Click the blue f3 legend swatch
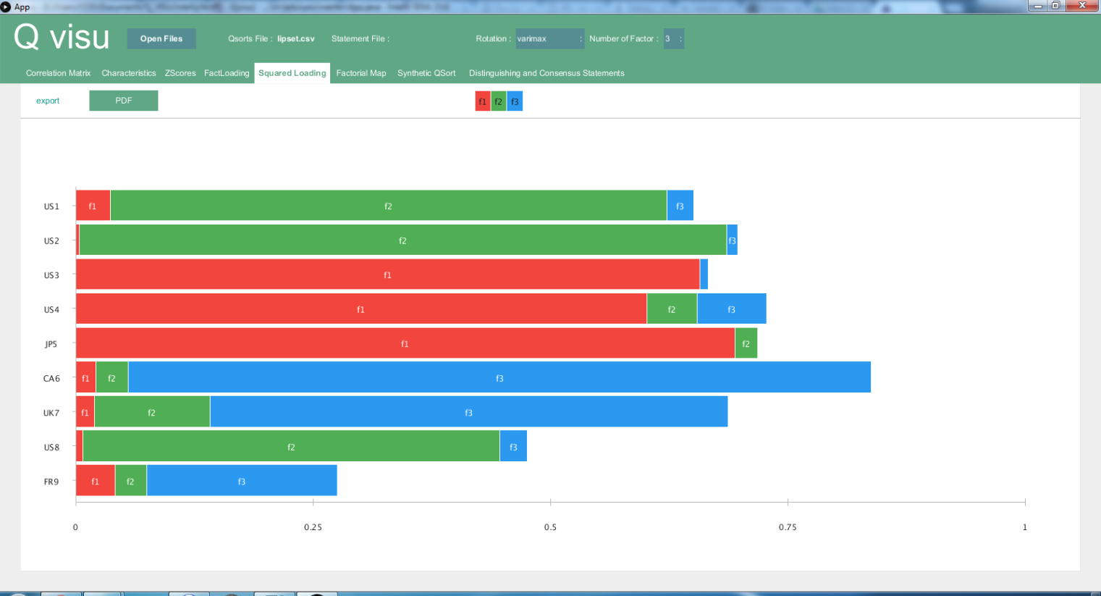The image size is (1101, 596). 515,101
